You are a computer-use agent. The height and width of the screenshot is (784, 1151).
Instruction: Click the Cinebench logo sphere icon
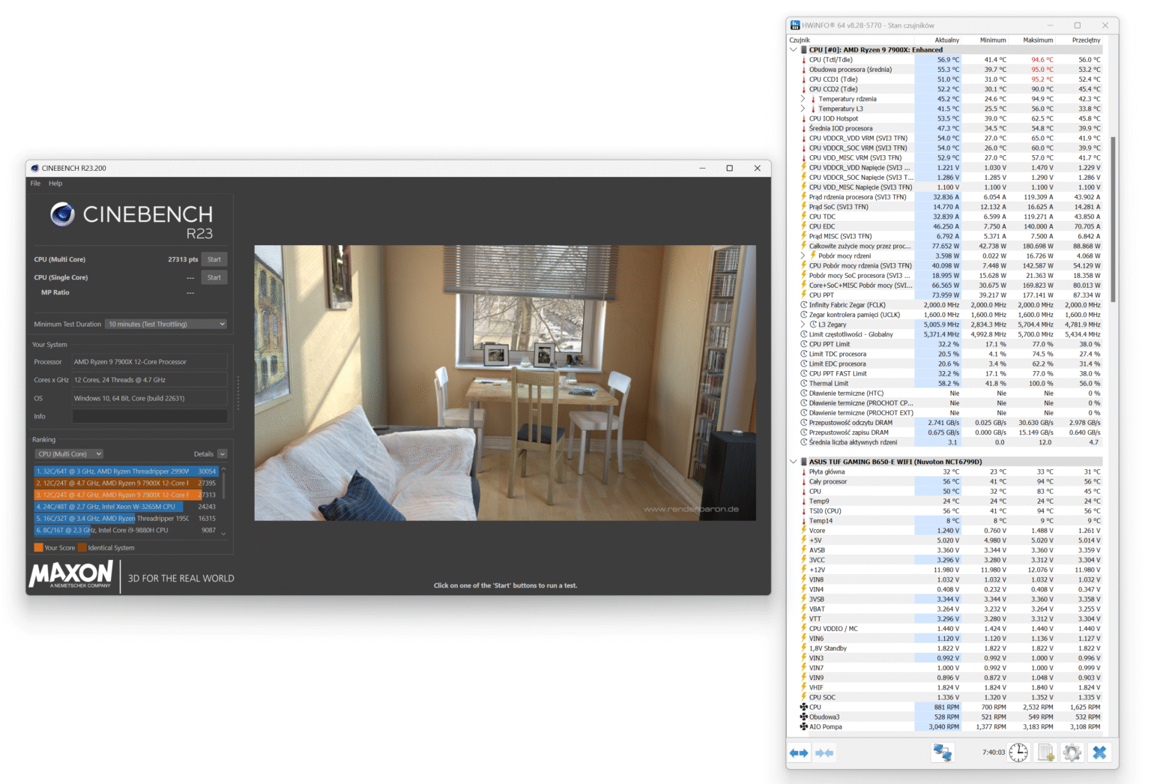point(62,214)
